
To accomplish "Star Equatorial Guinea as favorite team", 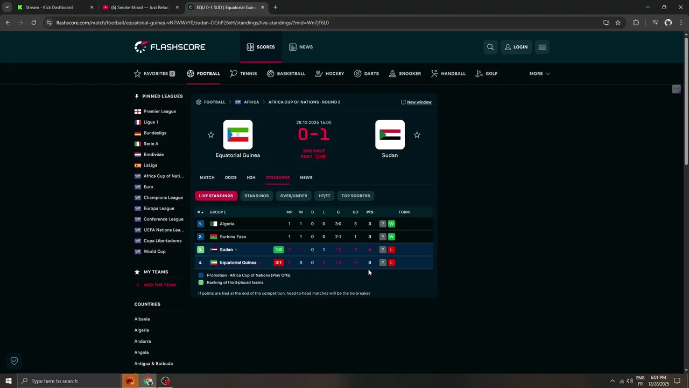I will pos(211,135).
